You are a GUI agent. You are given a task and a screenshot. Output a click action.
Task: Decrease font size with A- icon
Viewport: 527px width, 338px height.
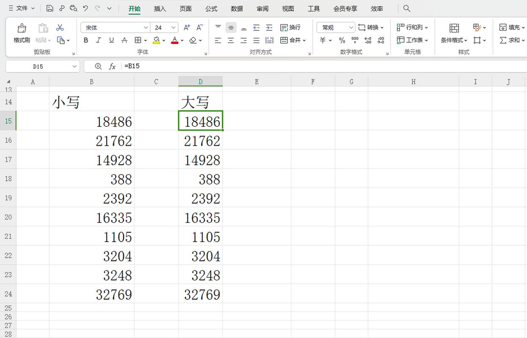(200, 27)
